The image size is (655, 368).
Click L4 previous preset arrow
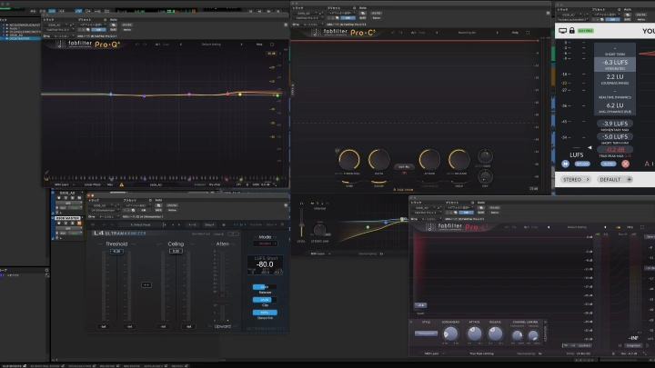[174, 225]
